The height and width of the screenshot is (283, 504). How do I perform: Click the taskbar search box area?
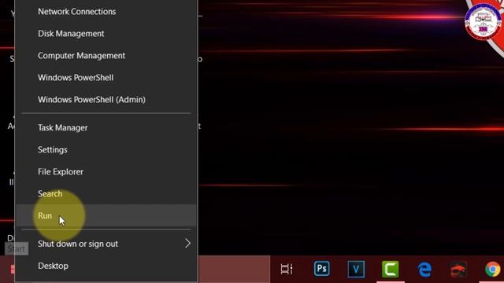tap(234, 269)
